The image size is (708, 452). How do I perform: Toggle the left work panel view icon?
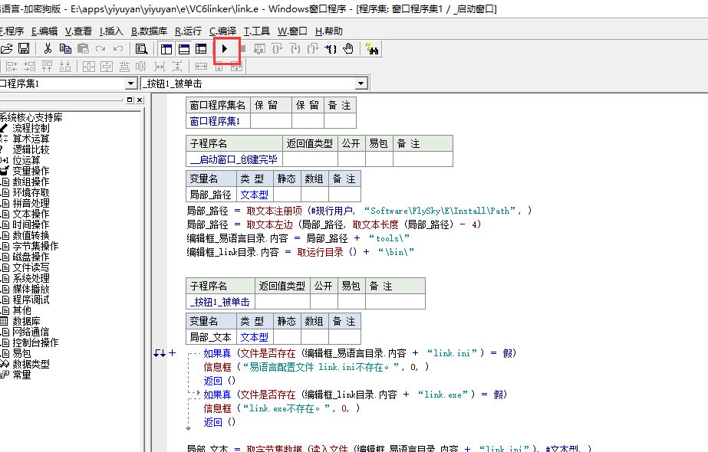coord(166,49)
